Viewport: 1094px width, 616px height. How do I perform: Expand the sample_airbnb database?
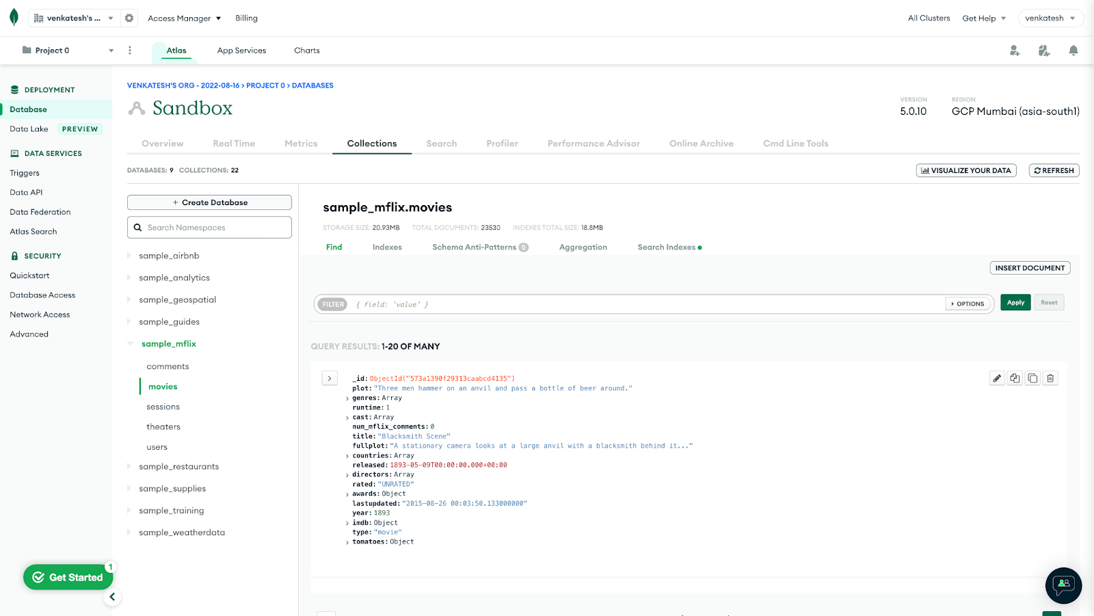129,255
